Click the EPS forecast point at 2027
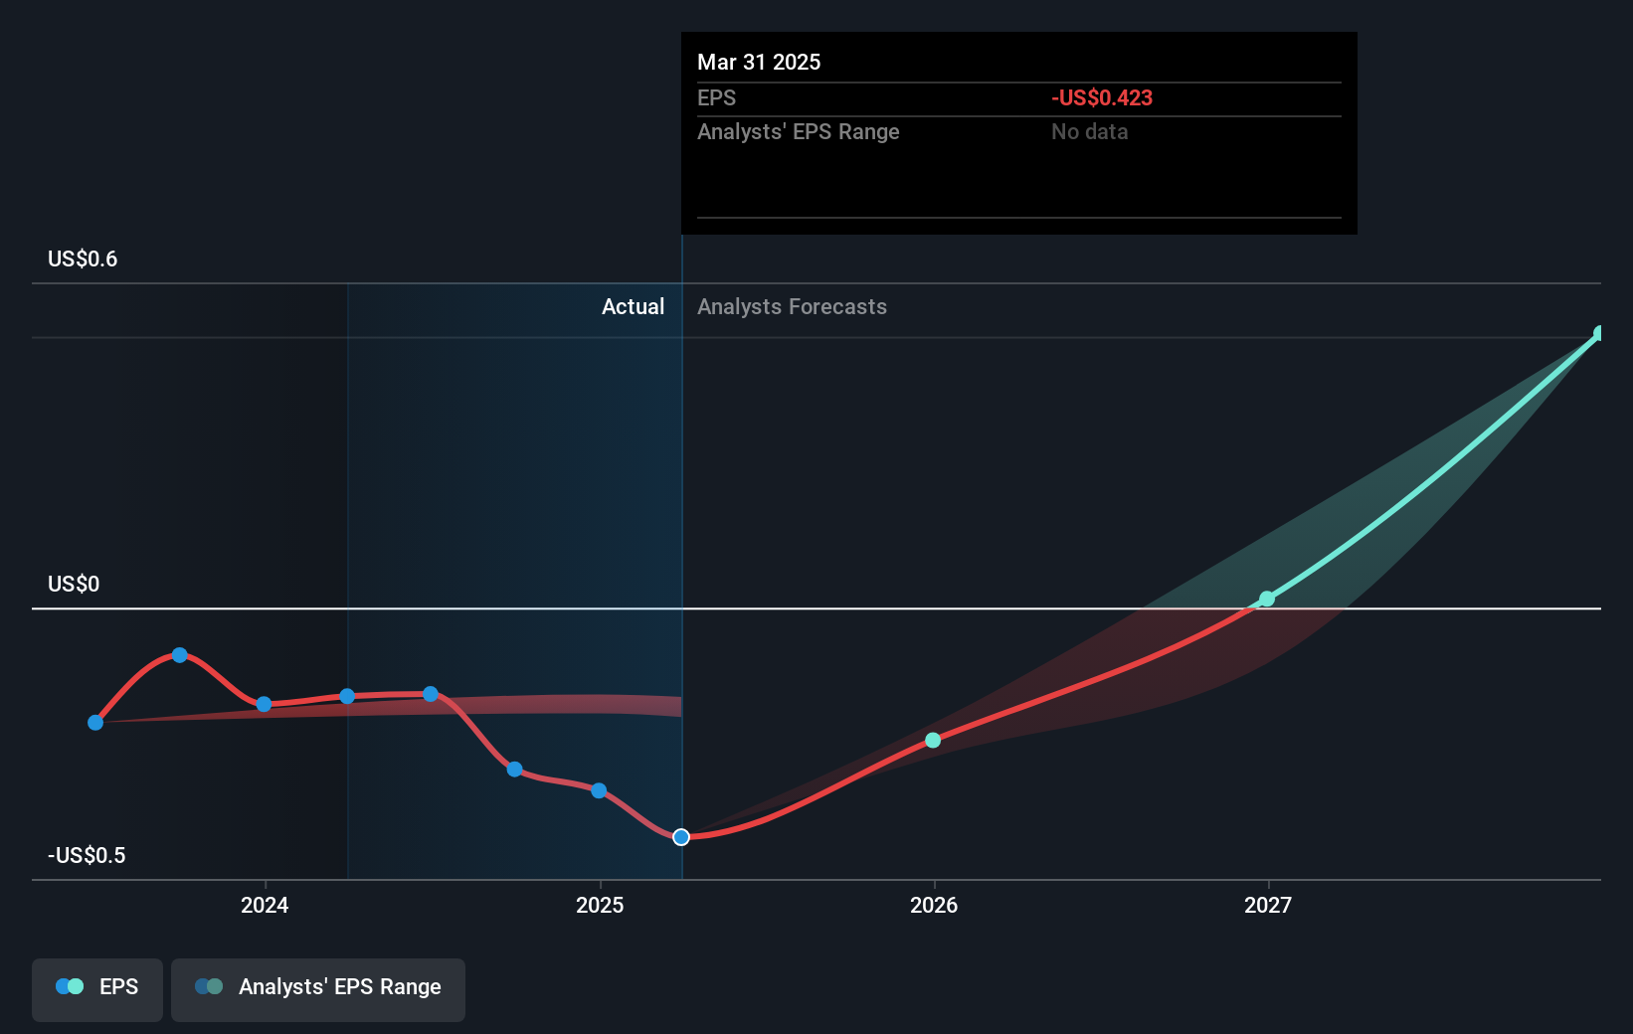This screenshot has height=1034, width=1633. coord(1267,599)
